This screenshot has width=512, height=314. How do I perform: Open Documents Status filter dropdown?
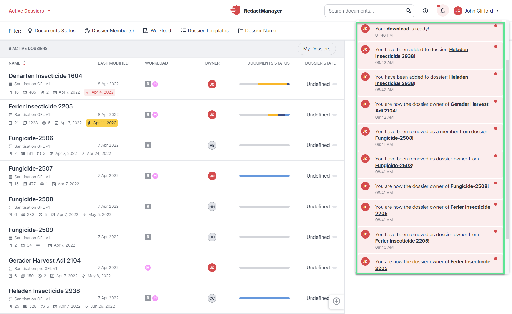tap(52, 31)
